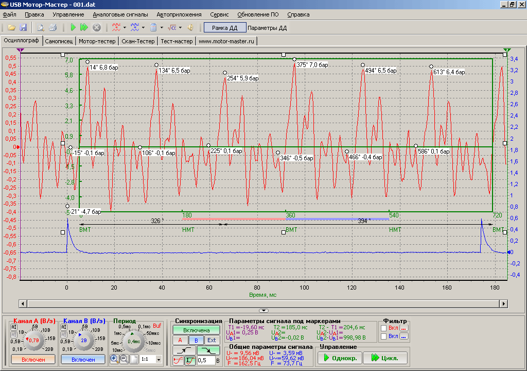
Task: Click the calculator toolbar icon
Action: click(x=153, y=28)
